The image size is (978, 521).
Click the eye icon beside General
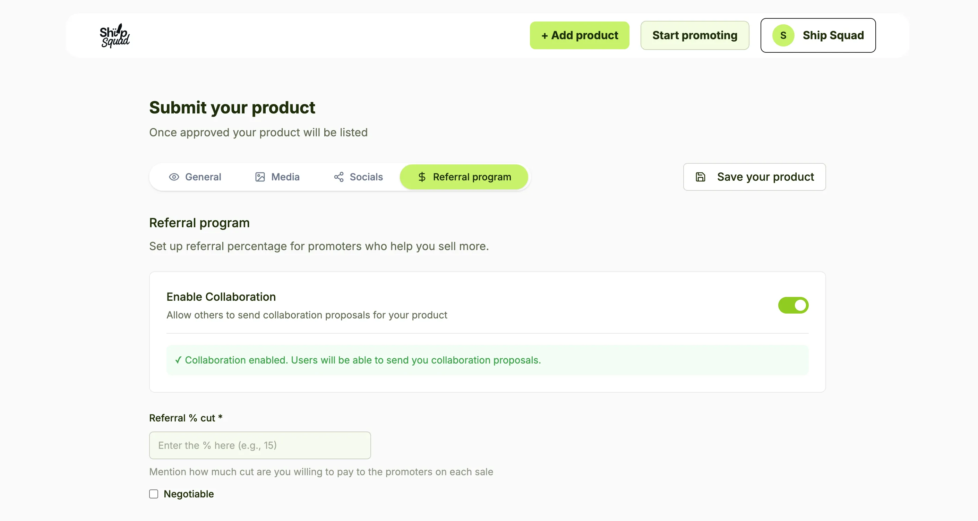point(174,177)
